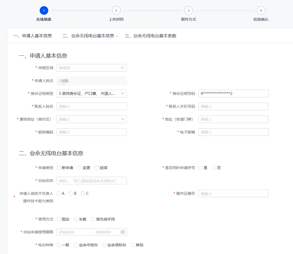Click the step 1 在线填表 indicator
The height and width of the screenshot is (254, 293).
tap(44, 10)
